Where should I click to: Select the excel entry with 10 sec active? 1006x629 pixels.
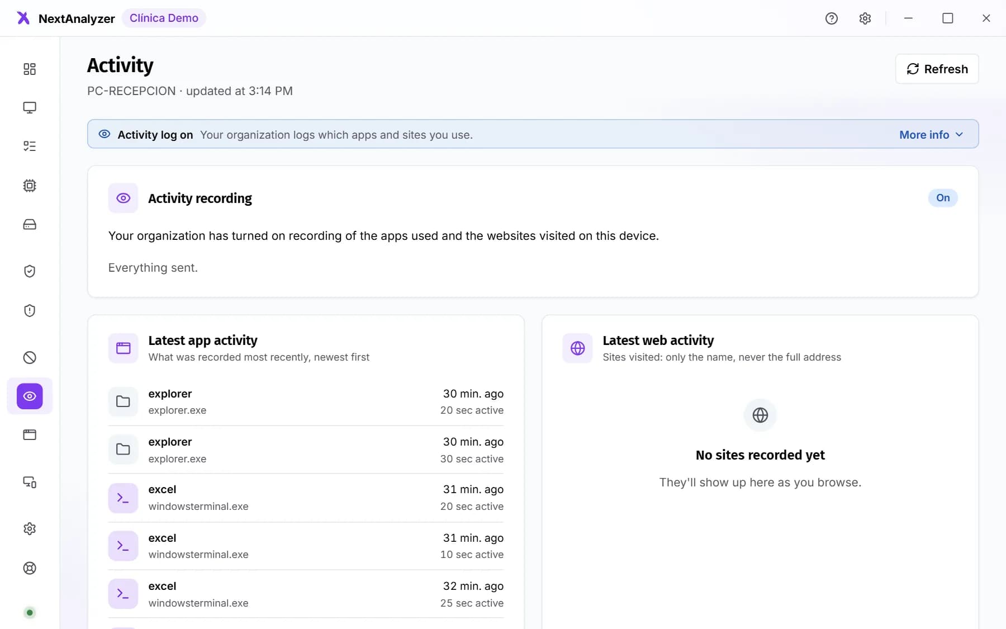pyautogui.click(x=306, y=546)
